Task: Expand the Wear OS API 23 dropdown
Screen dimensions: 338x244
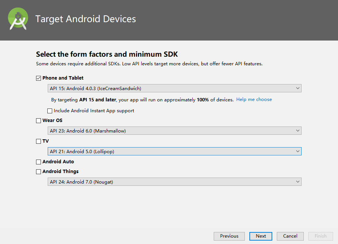Action: 174,131
